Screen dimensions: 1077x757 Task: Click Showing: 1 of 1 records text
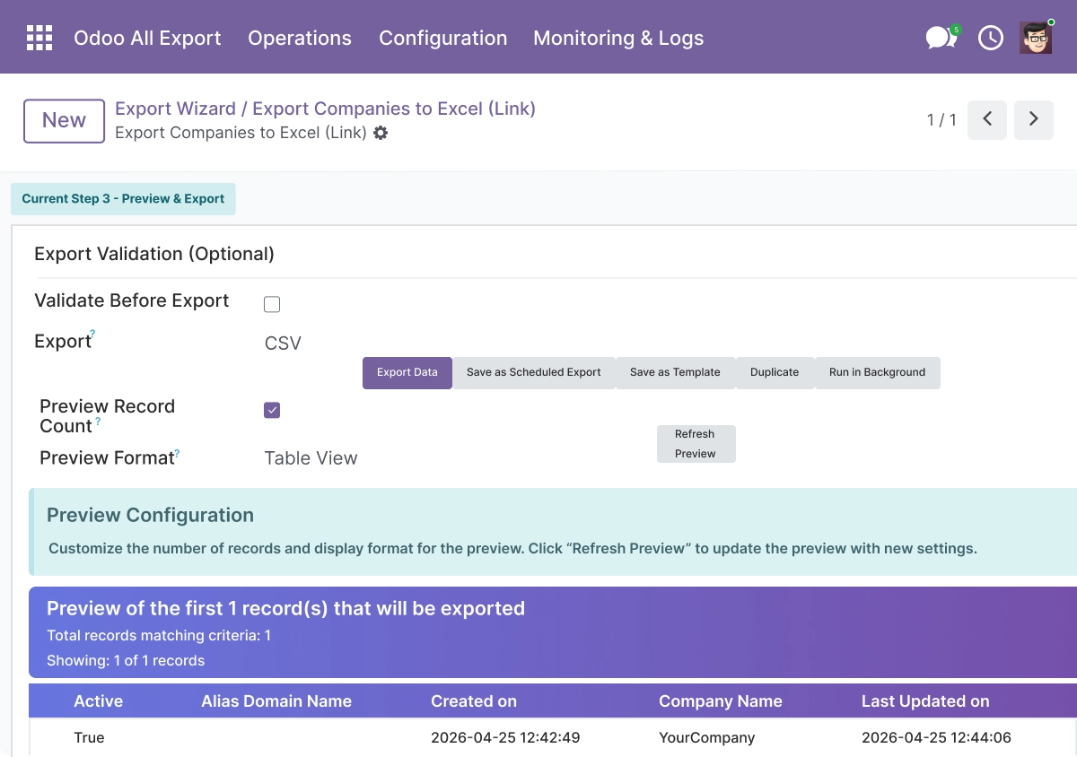(126, 661)
